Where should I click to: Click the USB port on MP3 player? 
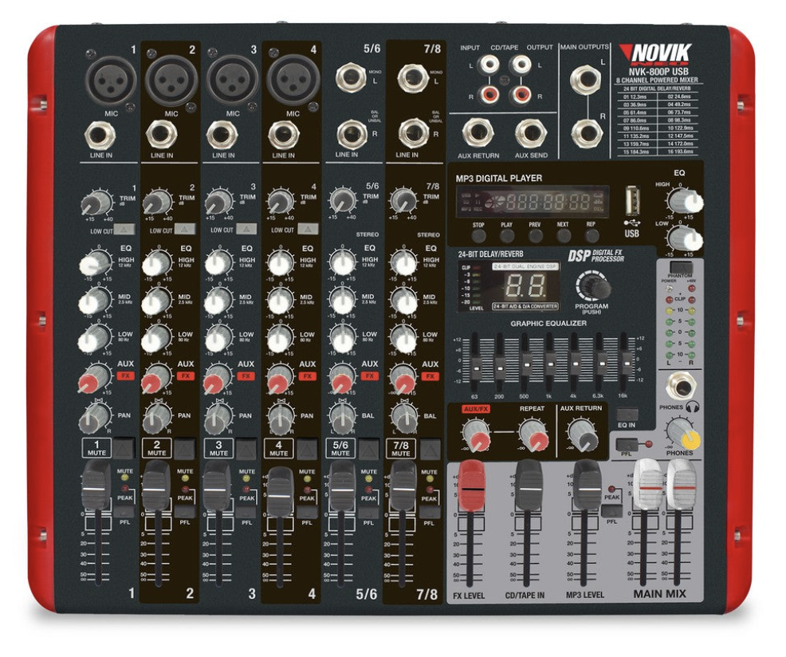[x=632, y=201]
